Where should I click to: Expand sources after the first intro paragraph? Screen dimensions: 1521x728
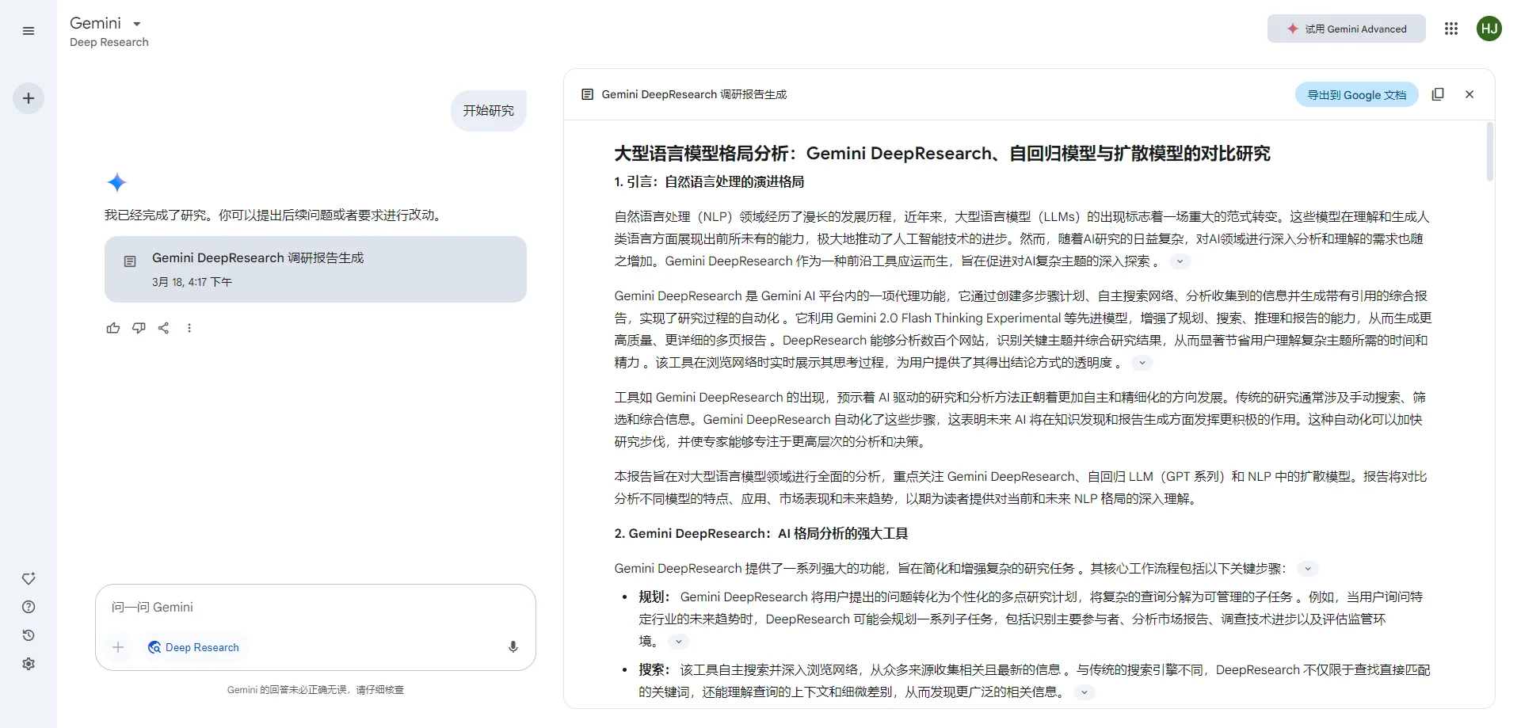click(1180, 261)
